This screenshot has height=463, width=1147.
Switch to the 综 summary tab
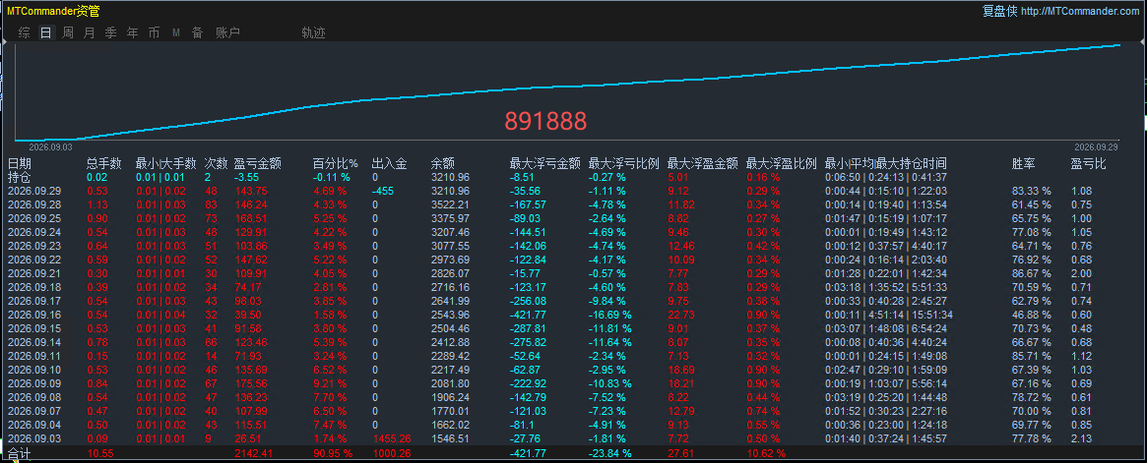[25, 32]
